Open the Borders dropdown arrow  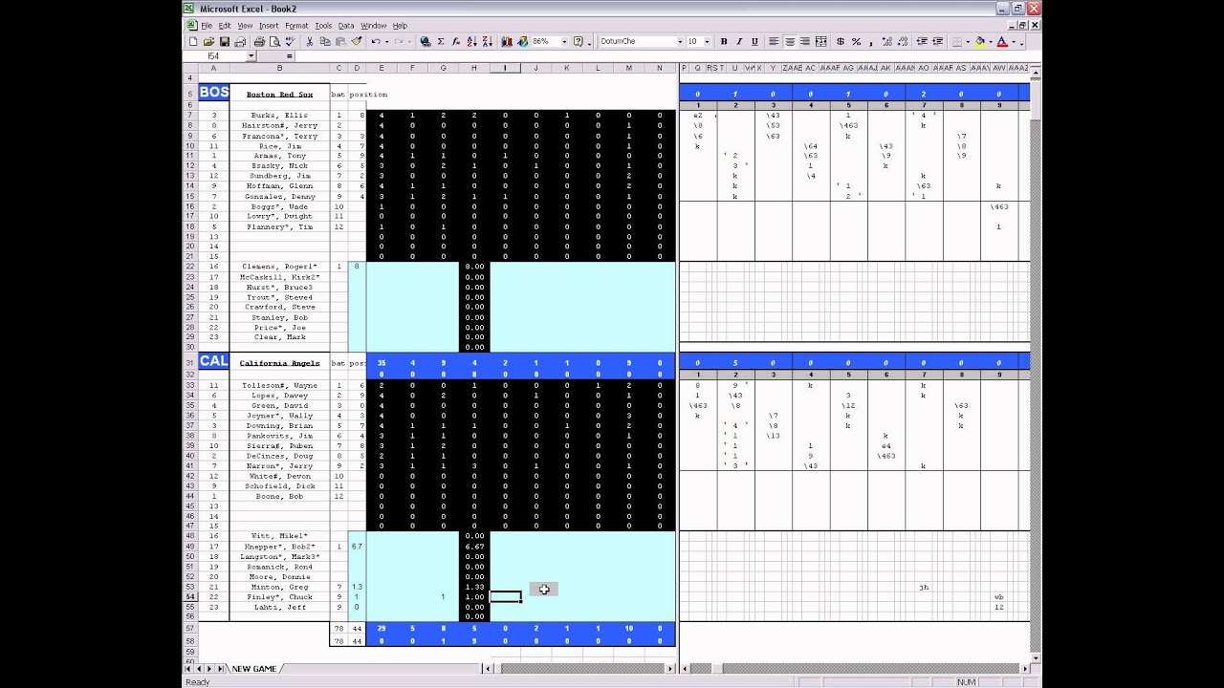[x=968, y=42]
